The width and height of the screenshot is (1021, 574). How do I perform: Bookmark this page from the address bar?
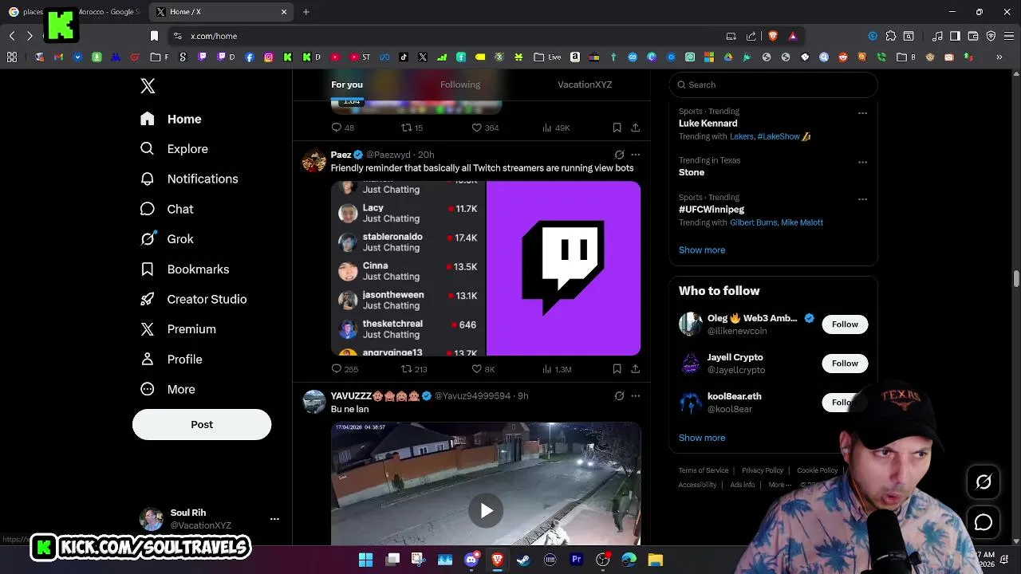point(154,36)
